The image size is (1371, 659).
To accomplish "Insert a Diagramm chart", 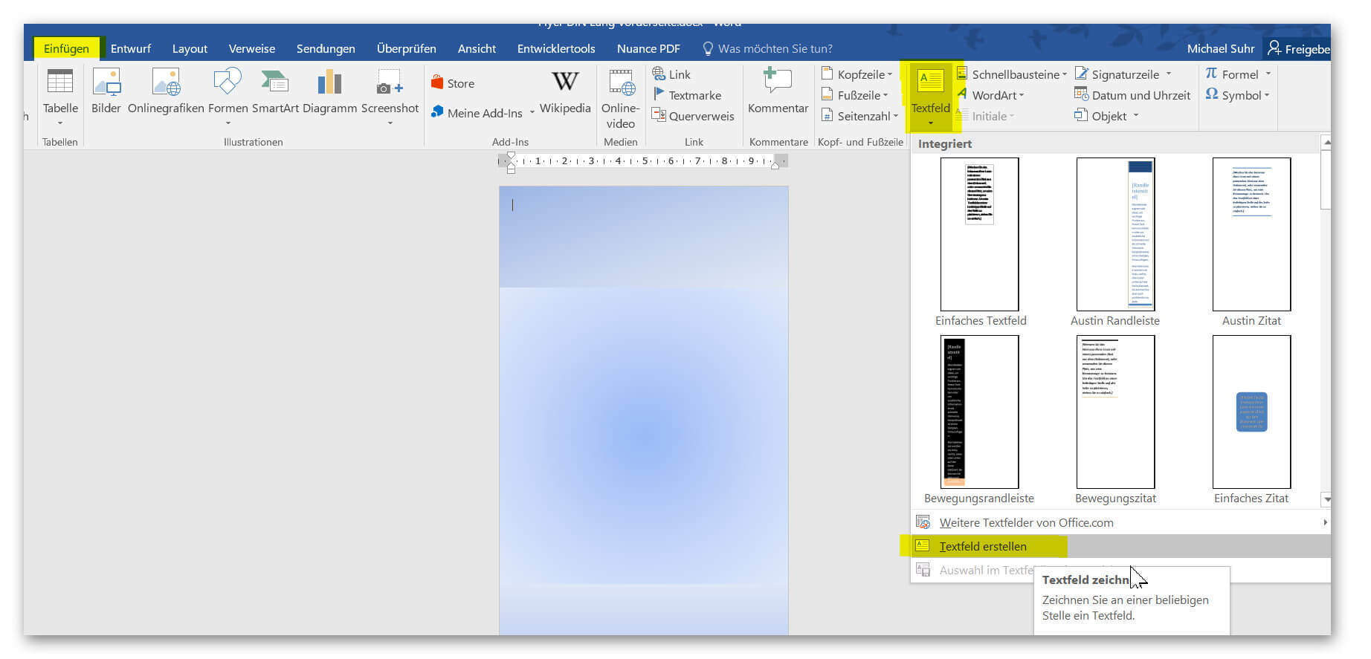I will (329, 93).
